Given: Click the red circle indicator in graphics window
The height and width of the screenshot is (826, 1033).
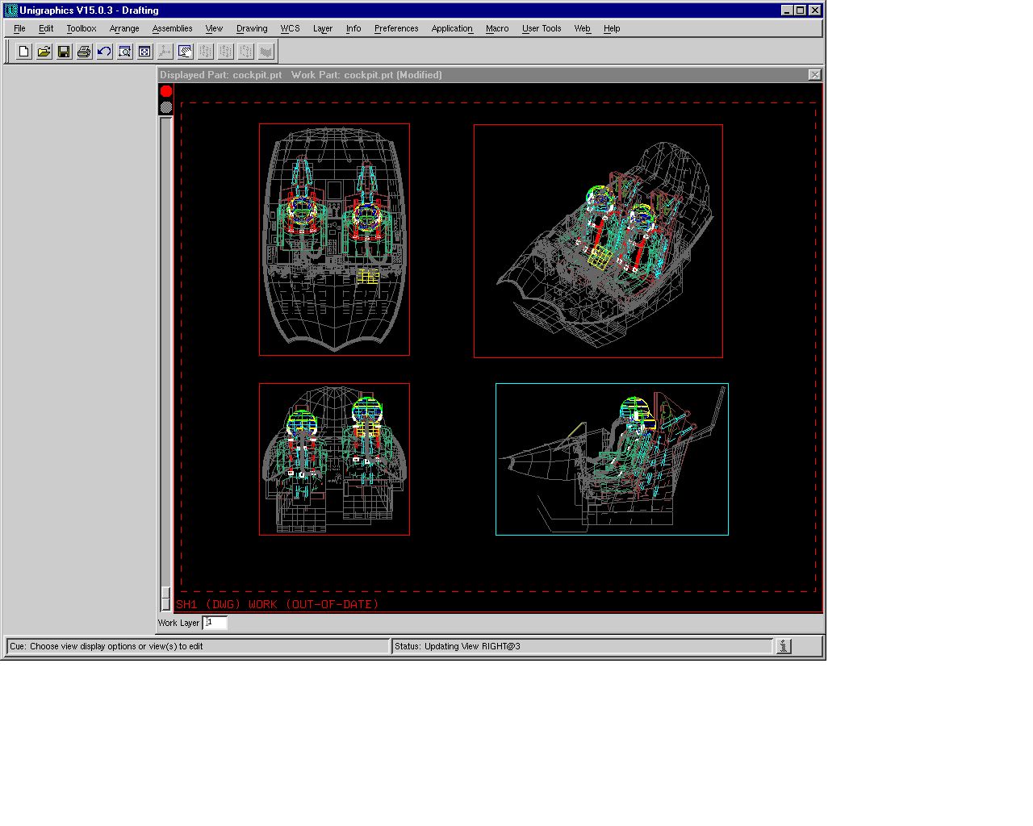Looking at the screenshot, I should point(166,91).
